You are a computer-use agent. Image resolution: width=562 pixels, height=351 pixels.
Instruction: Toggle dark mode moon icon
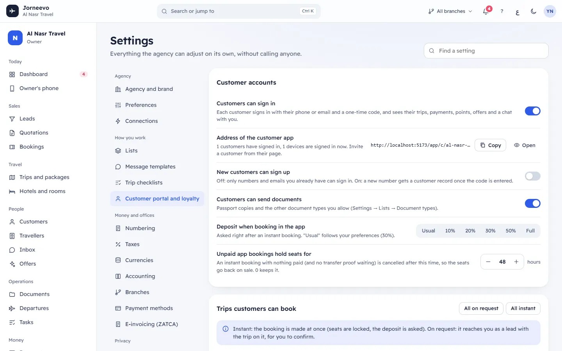click(x=534, y=11)
